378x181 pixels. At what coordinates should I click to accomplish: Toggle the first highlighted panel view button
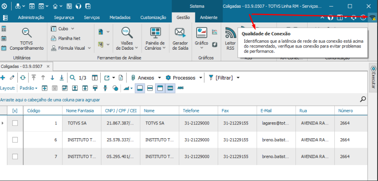click(140, 89)
